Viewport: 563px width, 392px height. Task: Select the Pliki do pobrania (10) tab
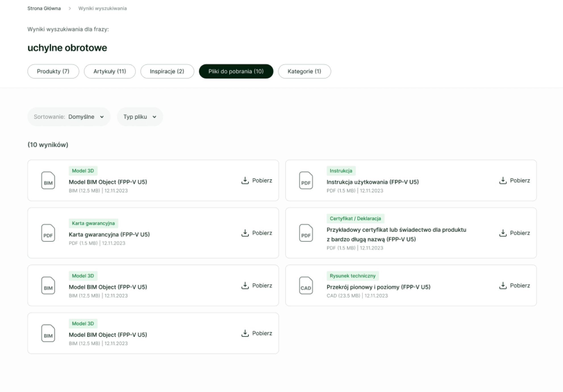click(x=236, y=71)
